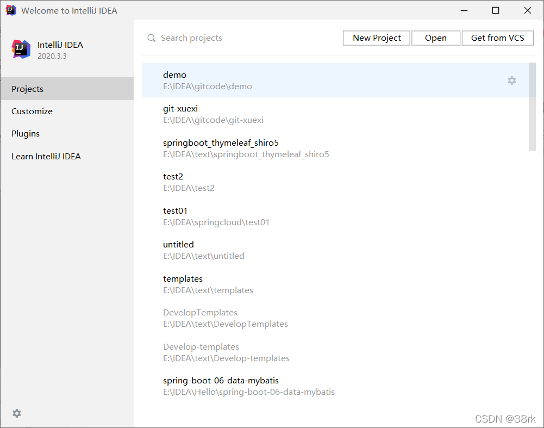Click the gear icon on the demo project row
The height and width of the screenshot is (428, 544).
[512, 80]
